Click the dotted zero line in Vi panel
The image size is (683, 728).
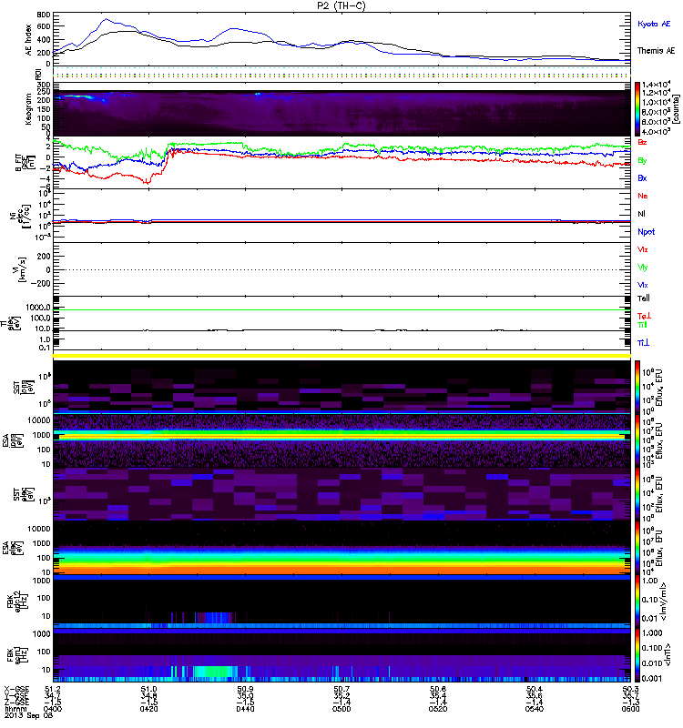pos(341,269)
